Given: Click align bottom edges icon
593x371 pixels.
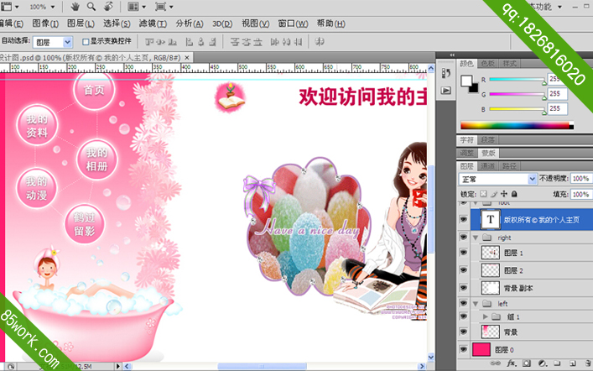Looking at the screenshot, I should point(172,42).
